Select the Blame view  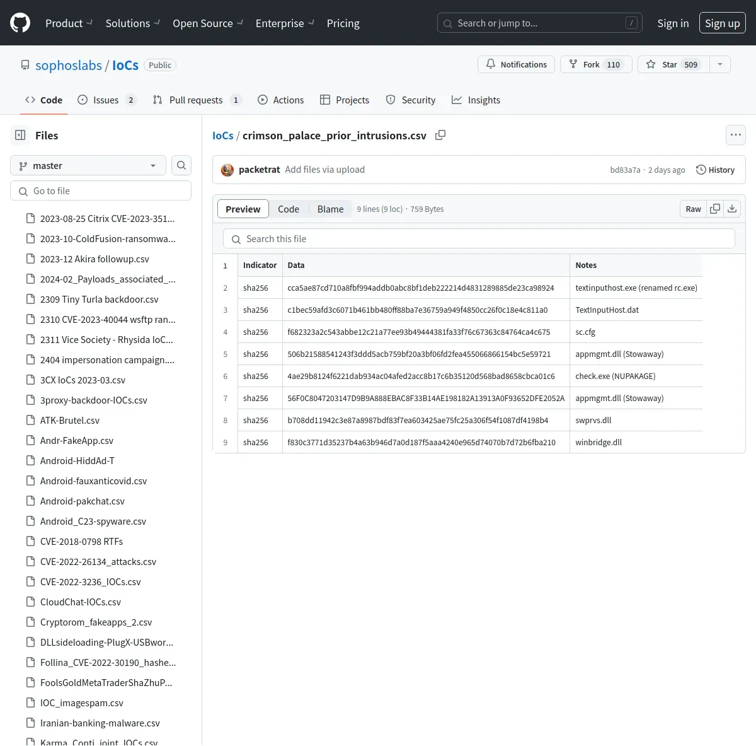point(331,209)
